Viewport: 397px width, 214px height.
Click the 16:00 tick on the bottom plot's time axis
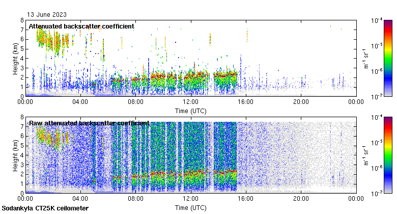click(246, 199)
